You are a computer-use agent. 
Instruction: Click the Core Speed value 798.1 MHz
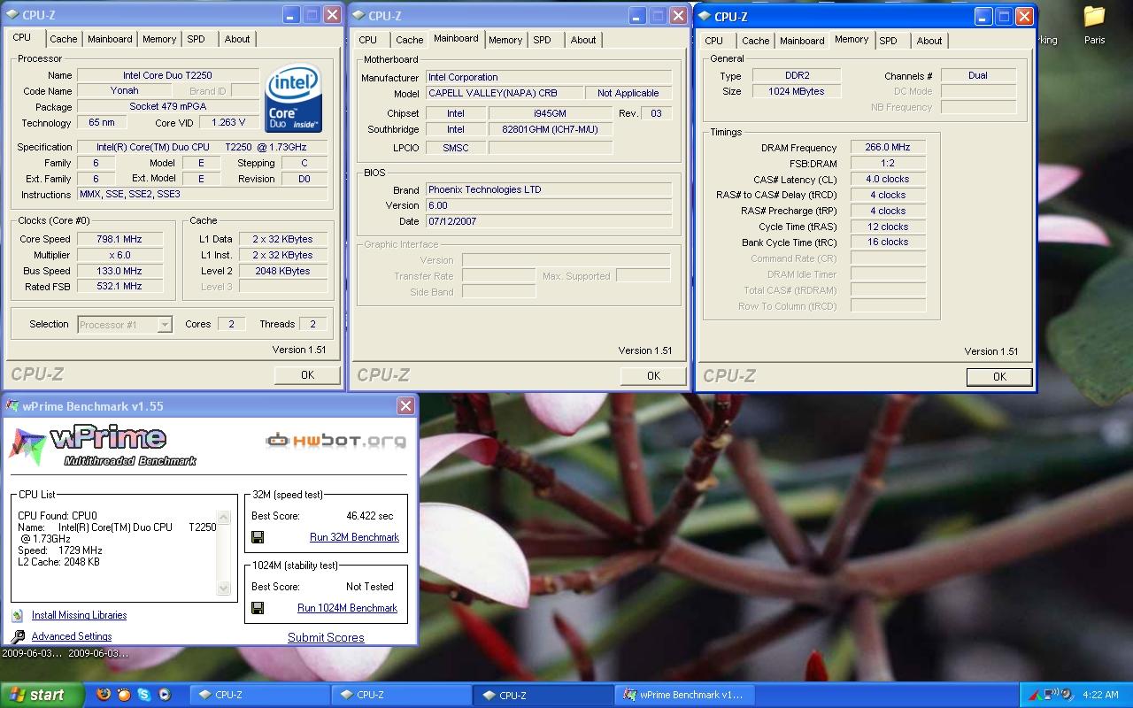pos(119,239)
